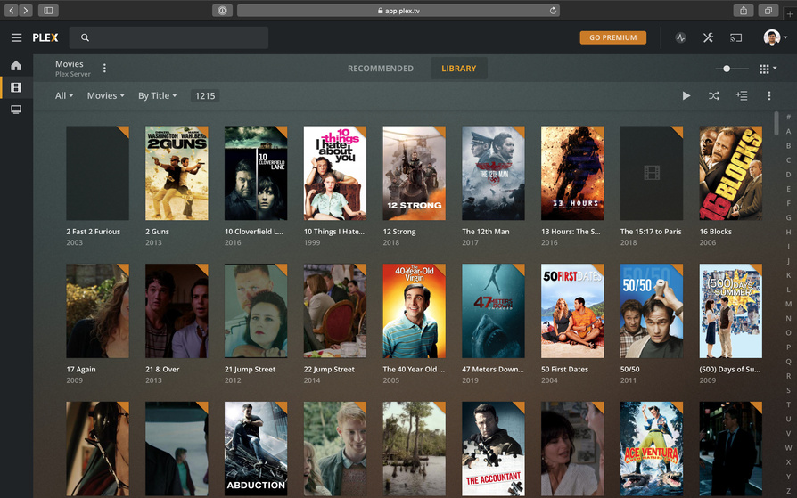Show Safari tab overview
797x498 pixels.
point(768,10)
